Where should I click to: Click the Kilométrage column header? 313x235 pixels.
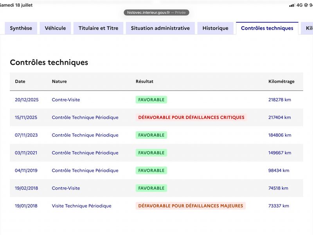(x=281, y=81)
